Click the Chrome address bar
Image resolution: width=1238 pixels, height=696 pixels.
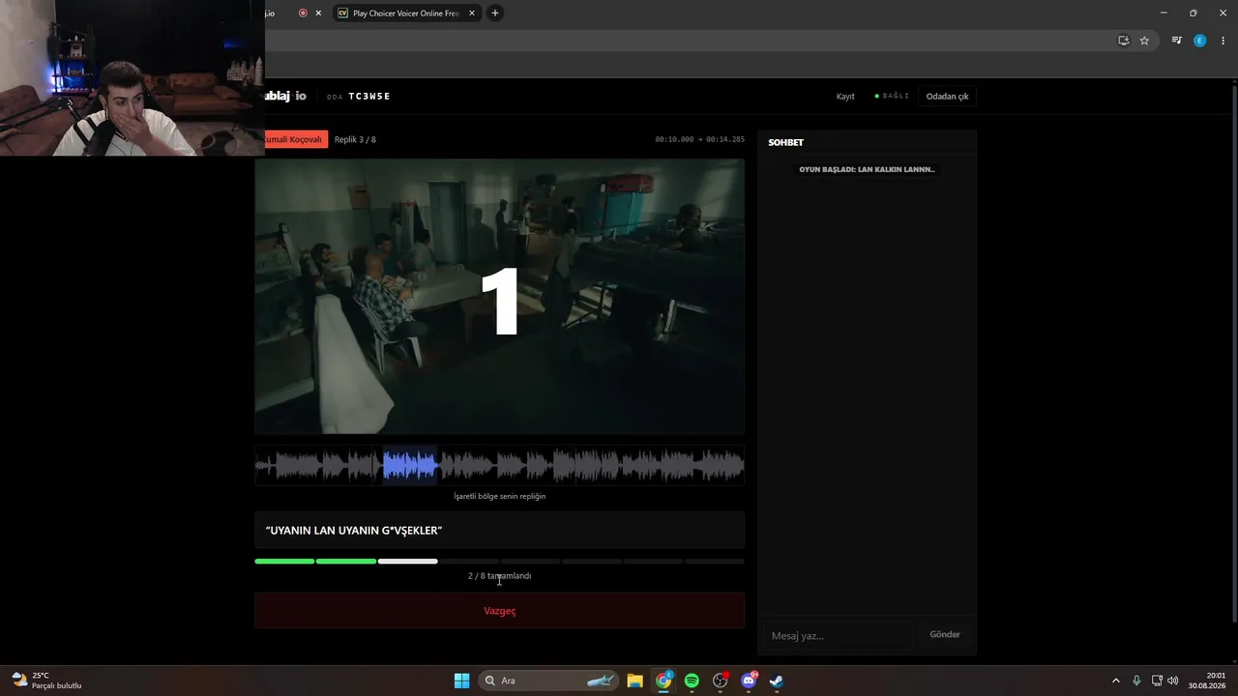point(687,41)
